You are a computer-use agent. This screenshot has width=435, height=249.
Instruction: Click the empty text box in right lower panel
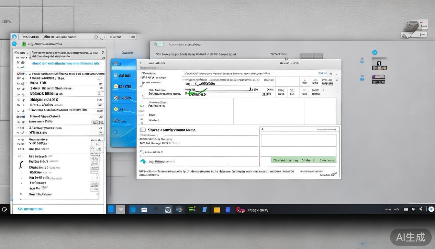coord(298,141)
